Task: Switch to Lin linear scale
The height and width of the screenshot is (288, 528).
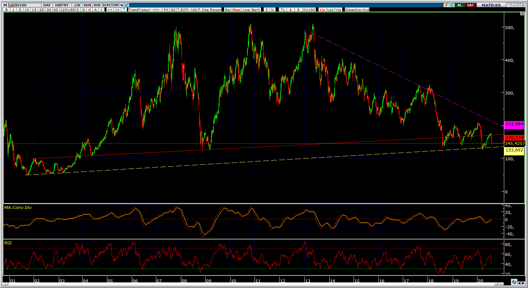Action: (x=323, y=10)
